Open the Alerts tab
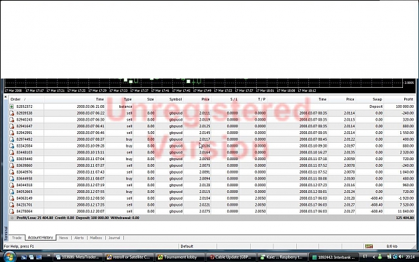419x262 pixels. coord(79,238)
